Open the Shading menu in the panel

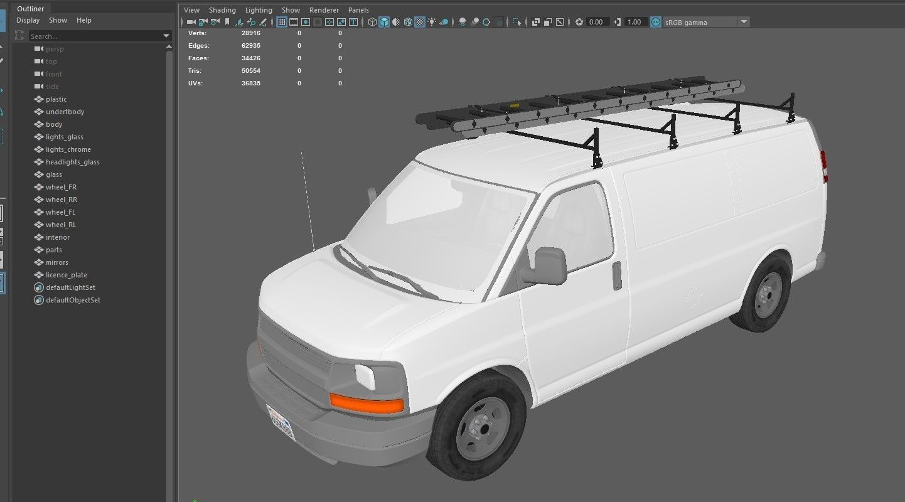[x=222, y=9]
